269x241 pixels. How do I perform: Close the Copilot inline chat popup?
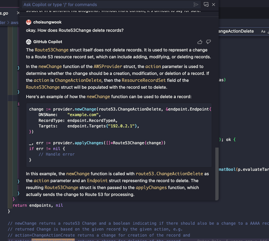[x=214, y=5]
